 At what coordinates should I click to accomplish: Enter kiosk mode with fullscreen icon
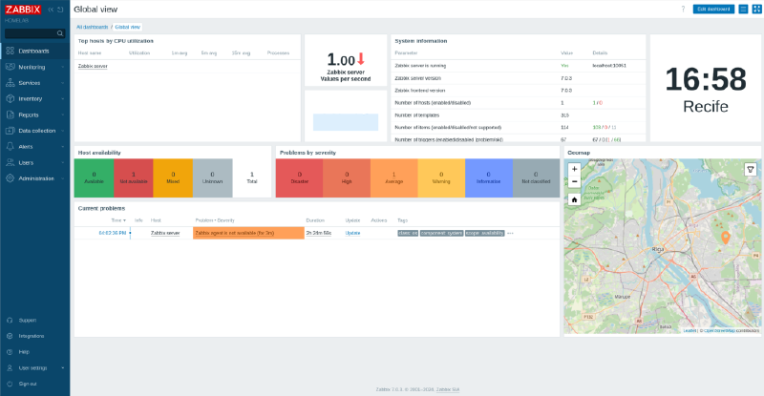pos(756,9)
